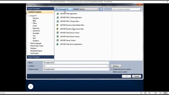Collapse the Visual C# tree node
This screenshot has height=95, width=169.
pyautogui.click(x=29, y=16)
